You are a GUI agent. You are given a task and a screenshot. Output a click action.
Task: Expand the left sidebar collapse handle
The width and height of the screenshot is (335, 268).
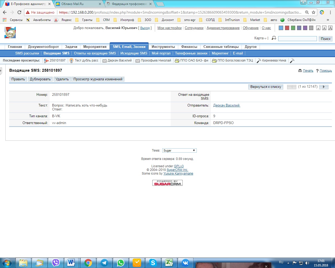coord(1,71)
